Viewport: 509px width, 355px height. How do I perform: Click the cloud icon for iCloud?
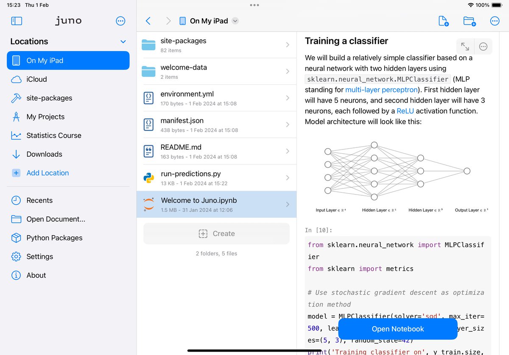[16, 79]
